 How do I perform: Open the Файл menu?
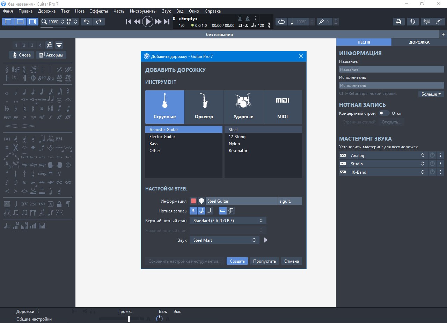tap(8, 11)
